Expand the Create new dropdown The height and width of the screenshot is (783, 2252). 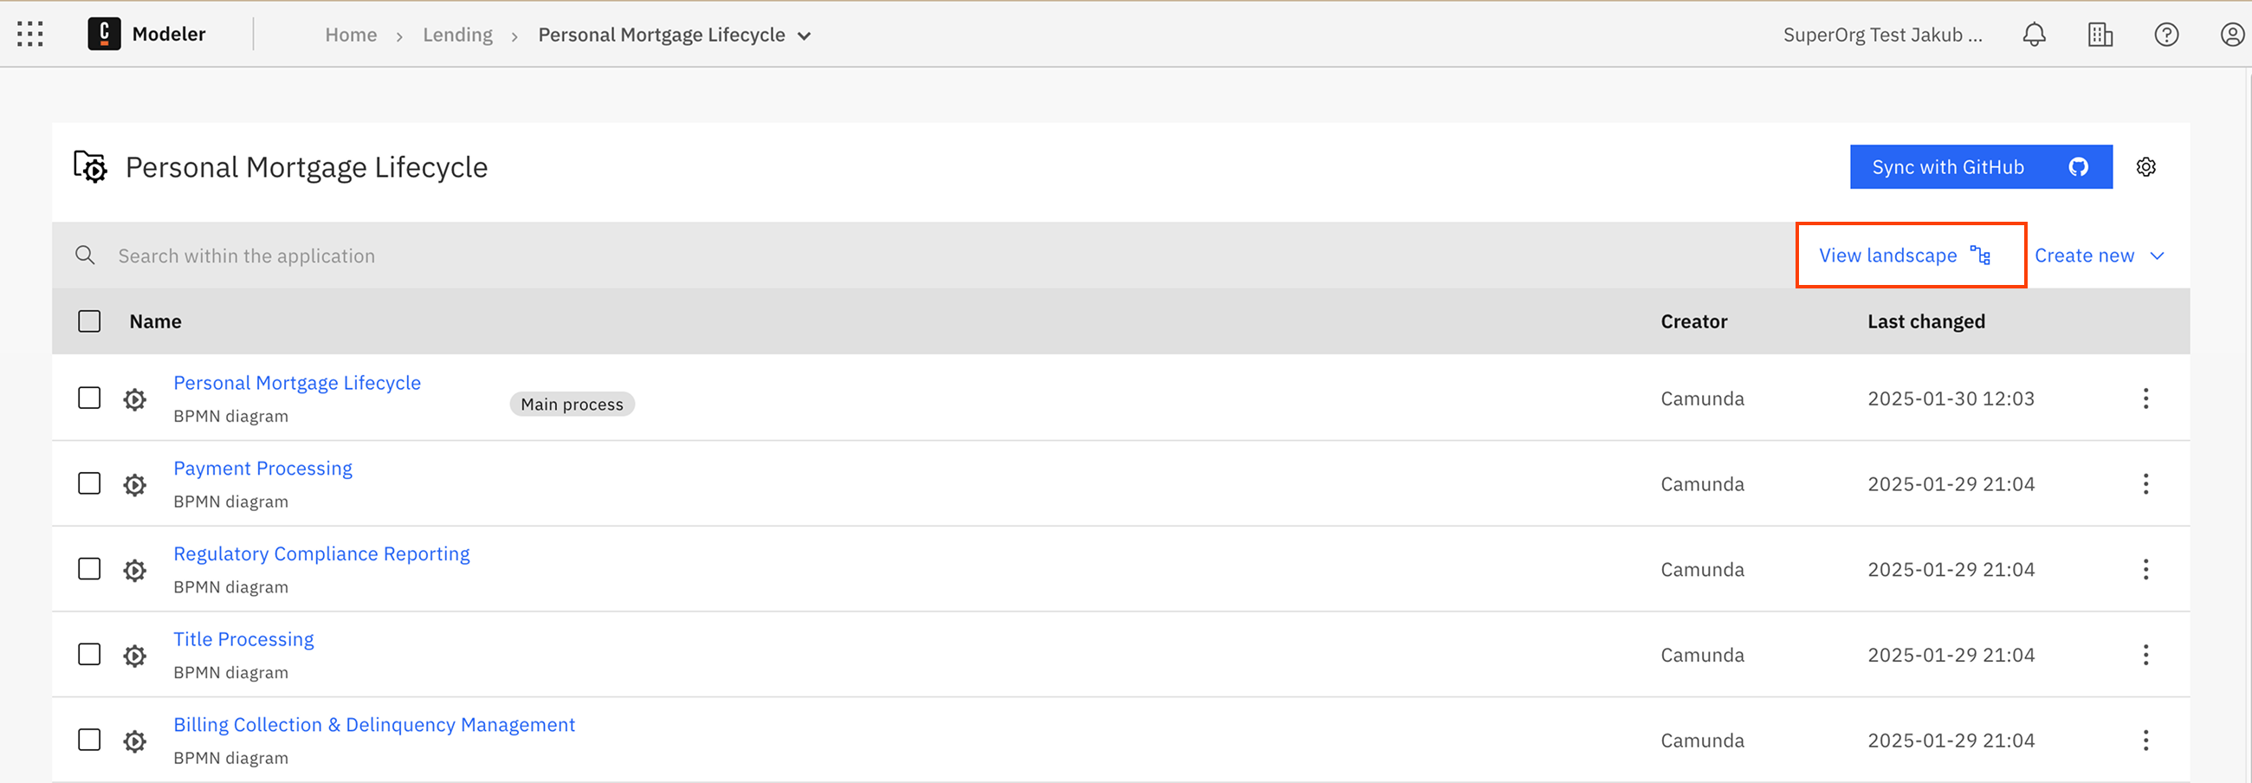coord(2099,255)
